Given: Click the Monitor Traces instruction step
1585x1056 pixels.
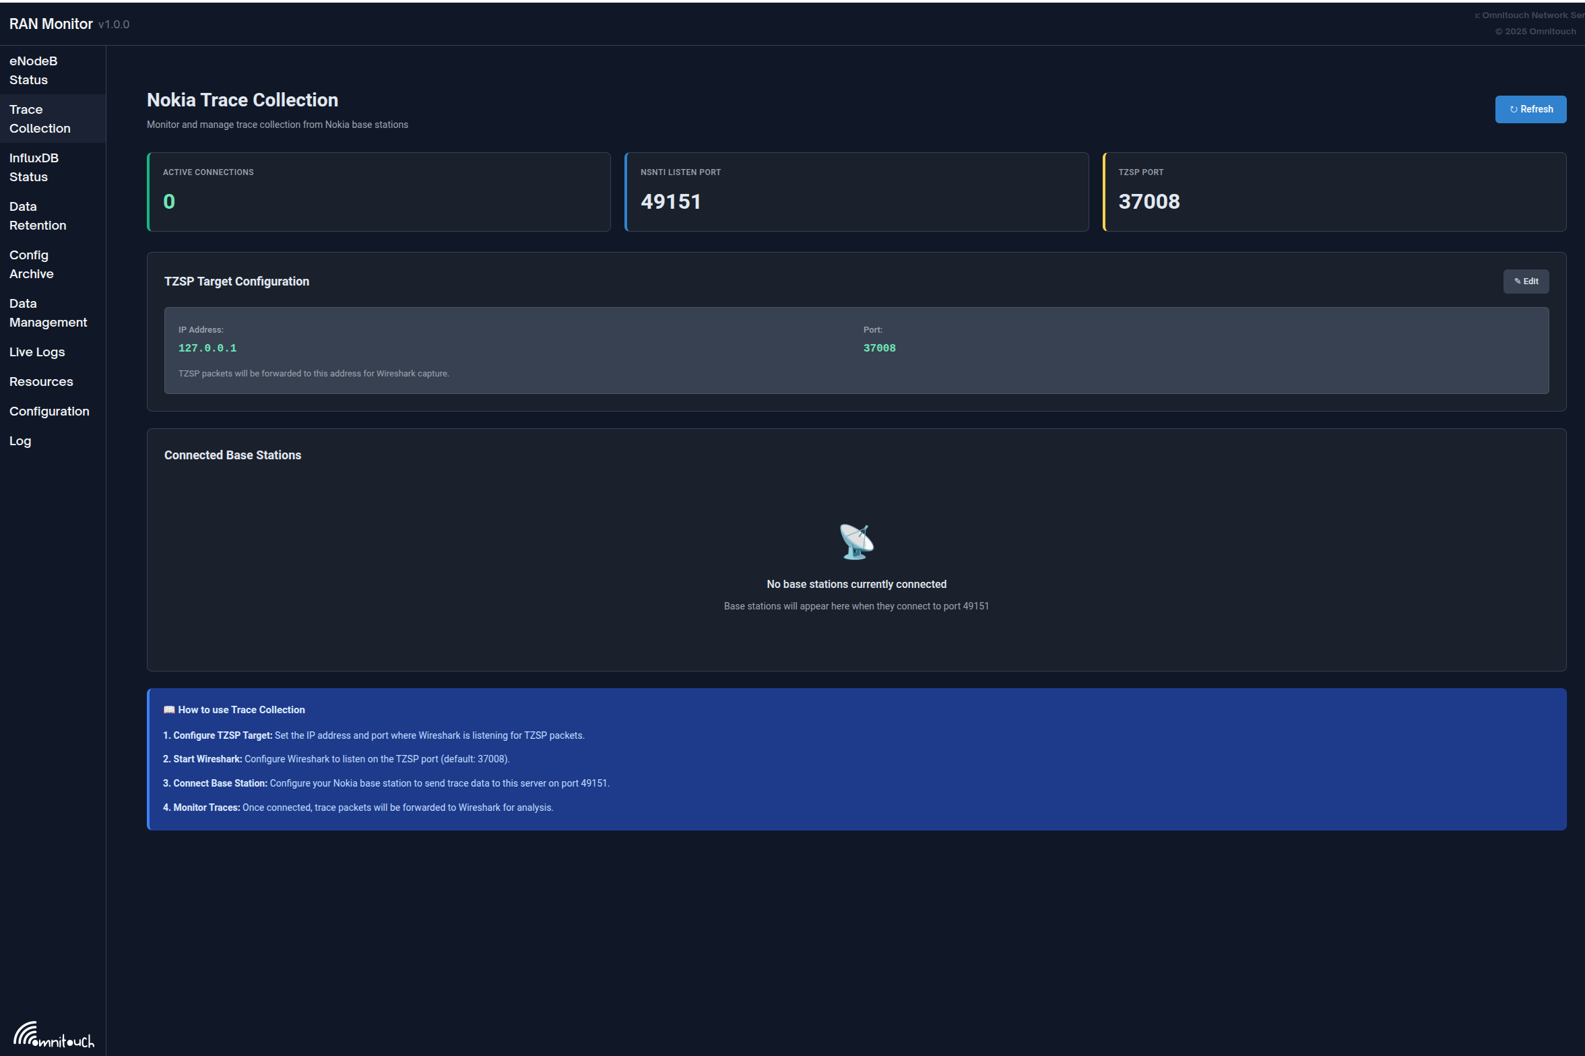Looking at the screenshot, I should pos(358,807).
